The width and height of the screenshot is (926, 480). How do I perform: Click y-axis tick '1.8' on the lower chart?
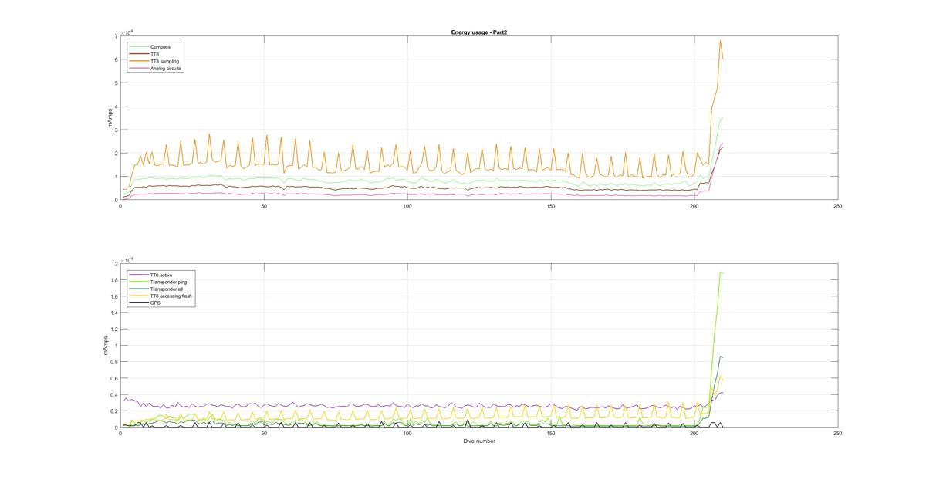(114, 280)
